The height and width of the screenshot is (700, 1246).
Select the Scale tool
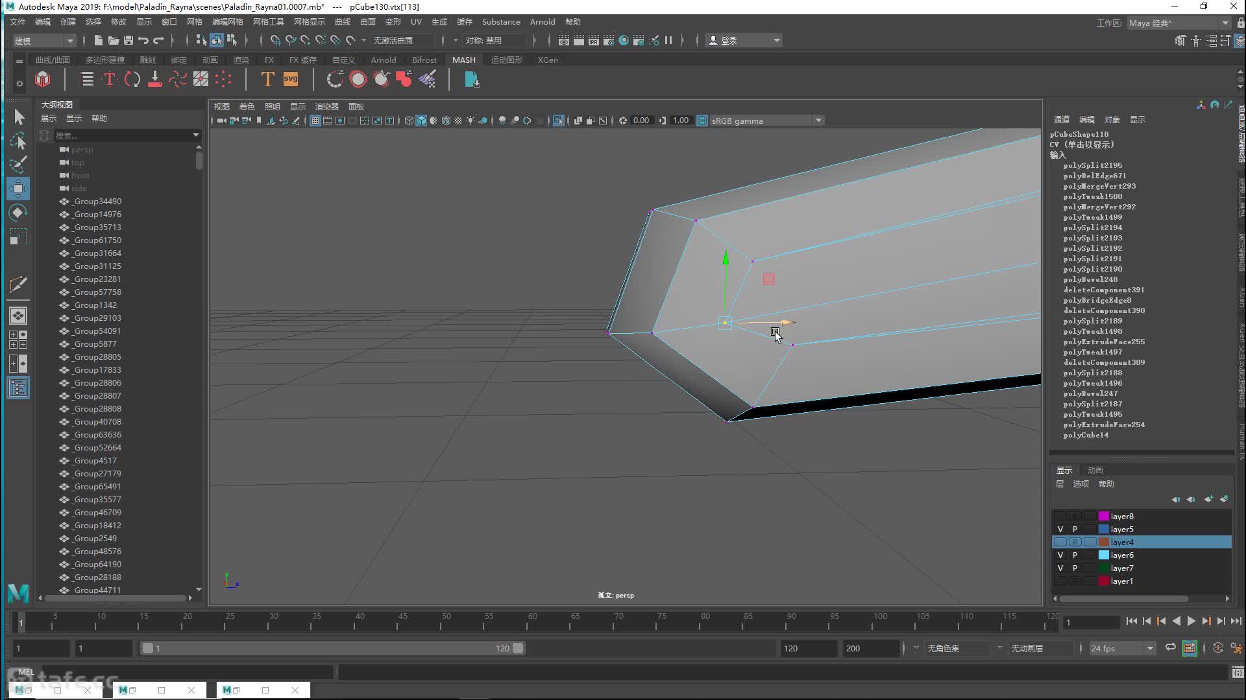click(x=18, y=237)
